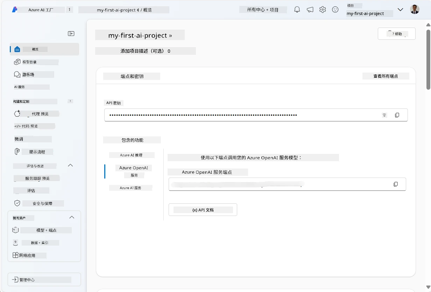The image size is (431, 292).
Task: Copy the API key
Action: point(397,115)
